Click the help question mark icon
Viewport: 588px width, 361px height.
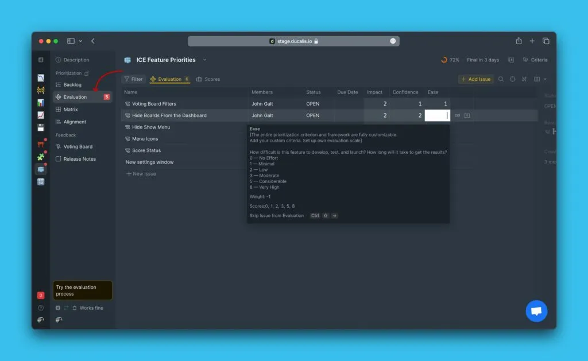pos(41,308)
